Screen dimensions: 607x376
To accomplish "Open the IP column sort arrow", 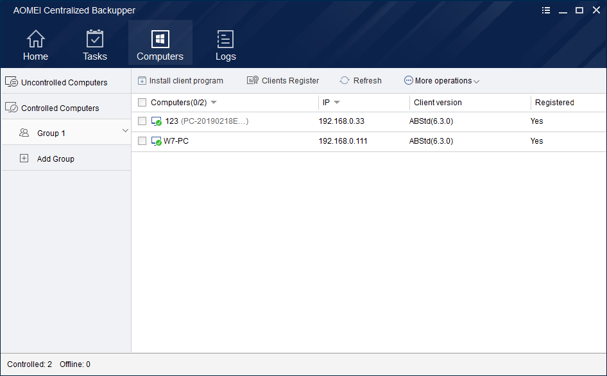I will pos(337,103).
